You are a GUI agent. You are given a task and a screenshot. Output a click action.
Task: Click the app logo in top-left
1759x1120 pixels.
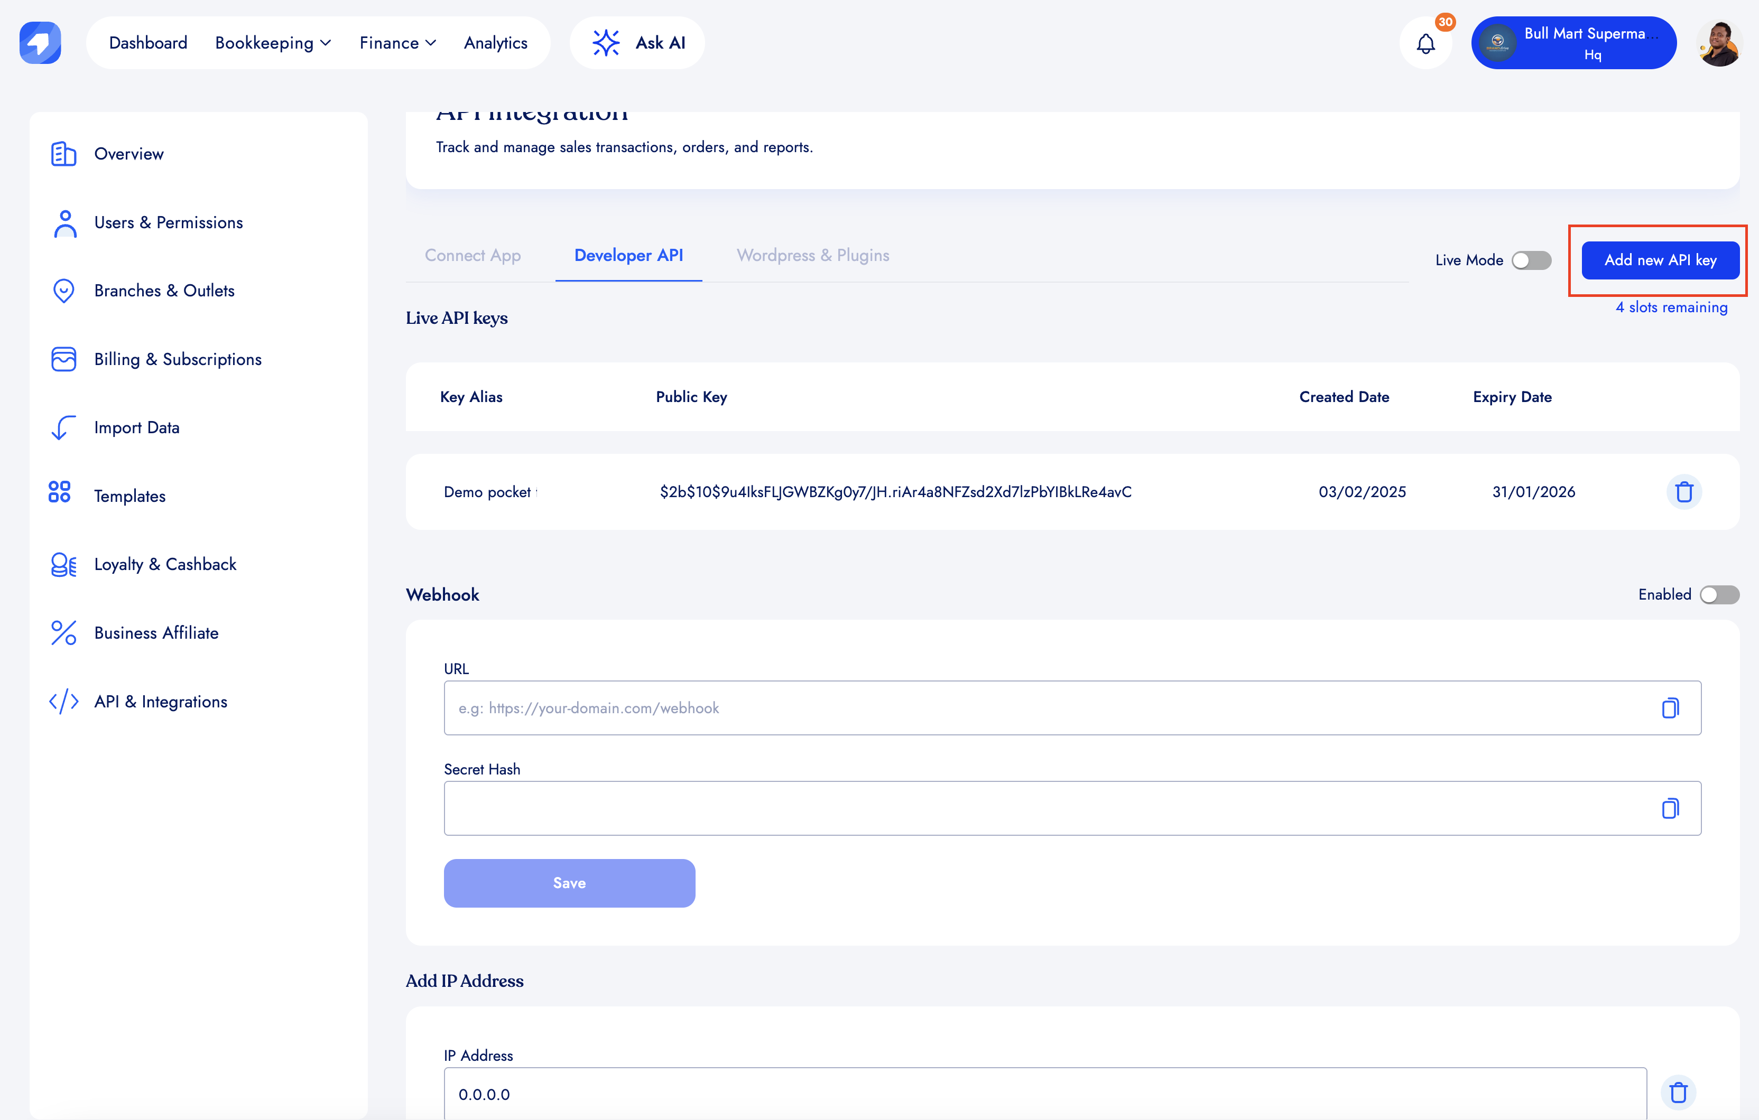click(x=40, y=43)
